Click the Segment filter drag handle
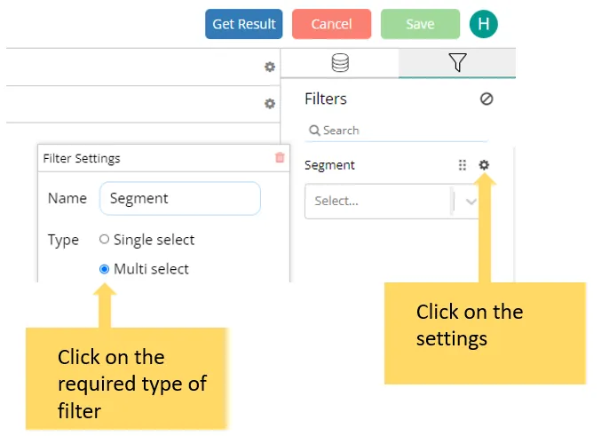609x436 pixels. [x=462, y=165]
